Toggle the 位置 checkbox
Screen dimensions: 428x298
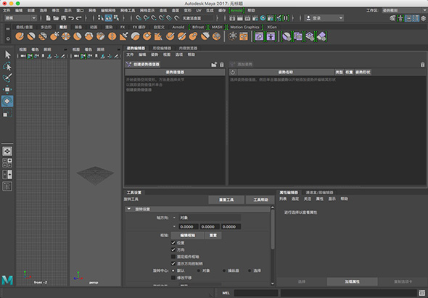pos(173,243)
